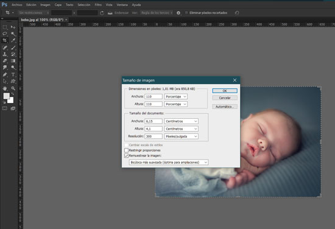Select the Custom Shape tool
This screenshot has height=229, width=335.
[13, 81]
